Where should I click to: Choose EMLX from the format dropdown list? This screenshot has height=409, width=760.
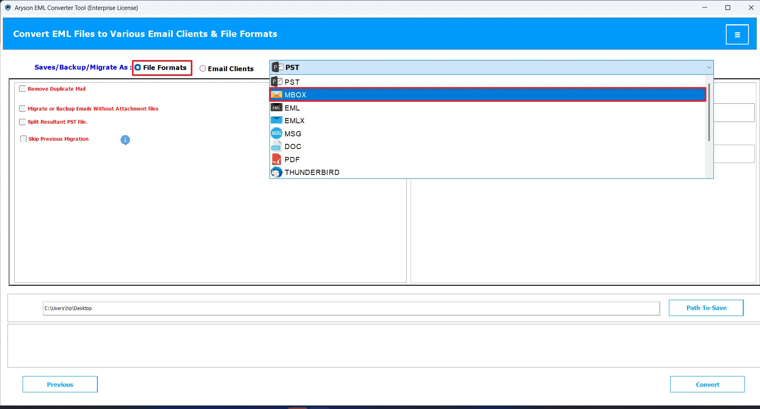pyautogui.click(x=487, y=120)
